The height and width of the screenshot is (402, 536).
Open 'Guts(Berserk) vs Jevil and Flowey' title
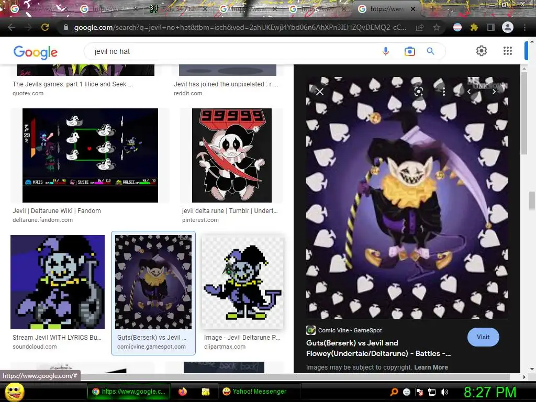378,348
